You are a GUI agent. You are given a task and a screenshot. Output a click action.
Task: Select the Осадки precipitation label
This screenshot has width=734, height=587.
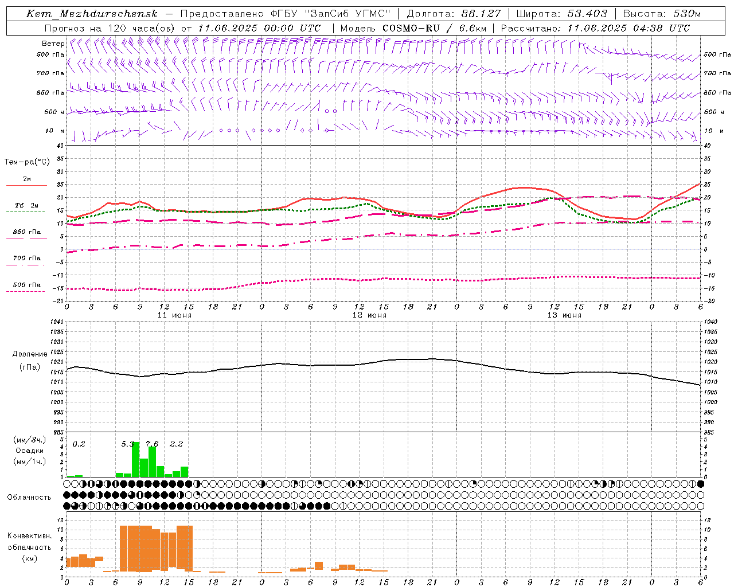point(30,451)
